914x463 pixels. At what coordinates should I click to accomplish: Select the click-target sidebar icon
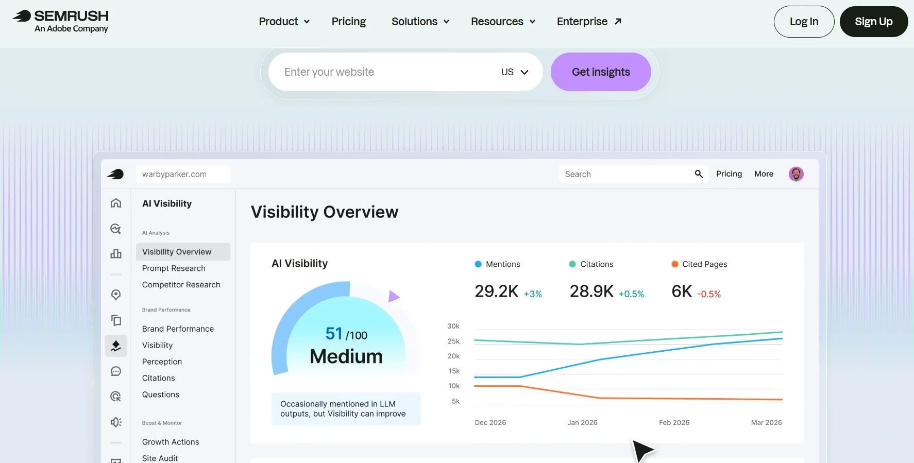point(116,397)
